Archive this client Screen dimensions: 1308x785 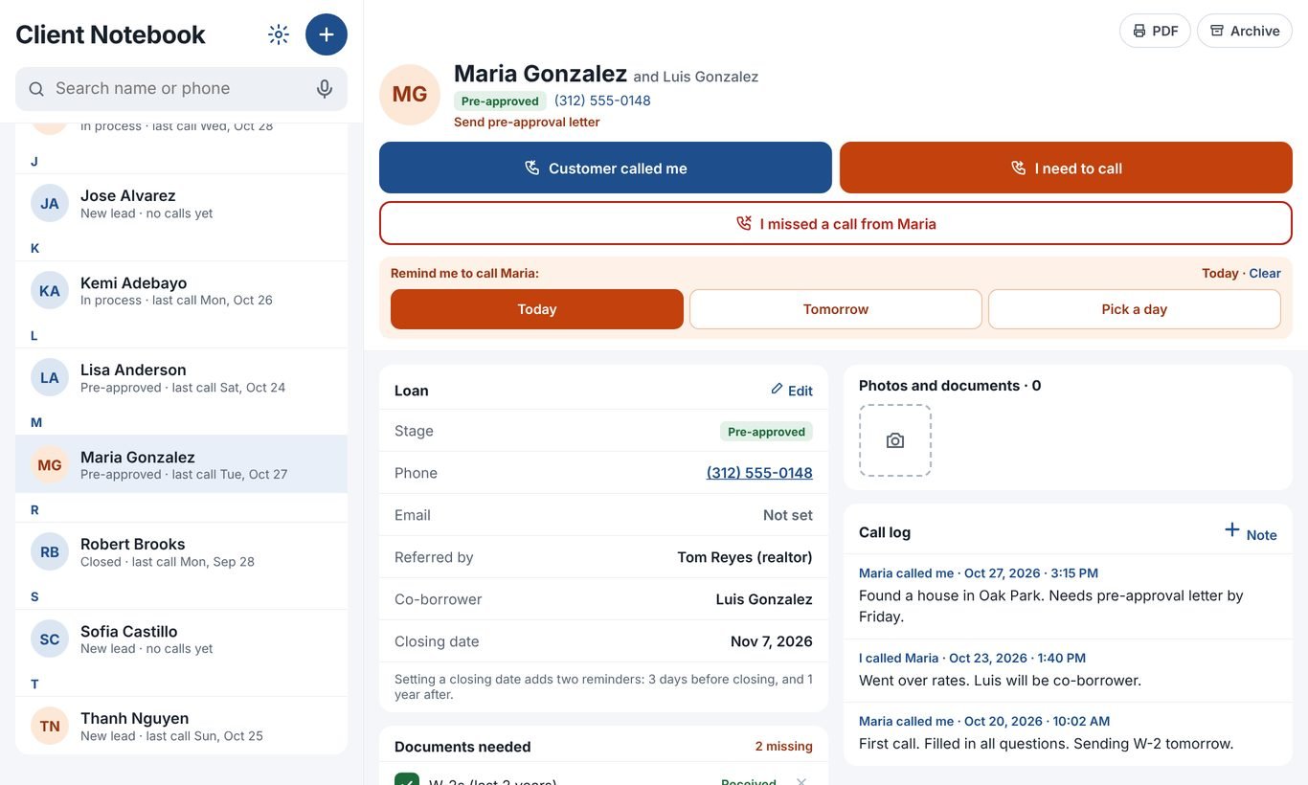pyautogui.click(x=1245, y=31)
